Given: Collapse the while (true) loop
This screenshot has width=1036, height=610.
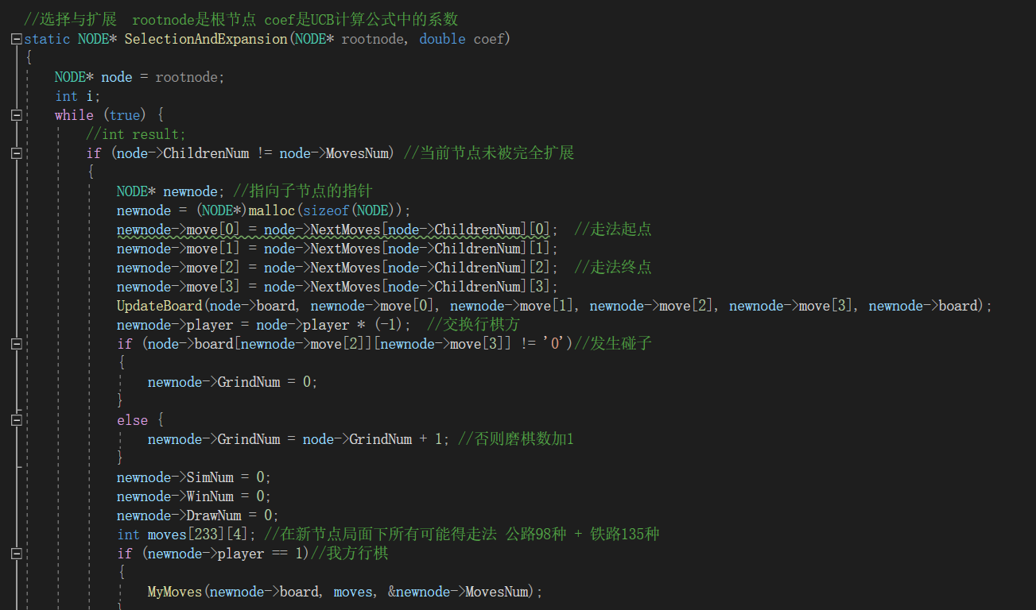Looking at the screenshot, I should 16,115.
